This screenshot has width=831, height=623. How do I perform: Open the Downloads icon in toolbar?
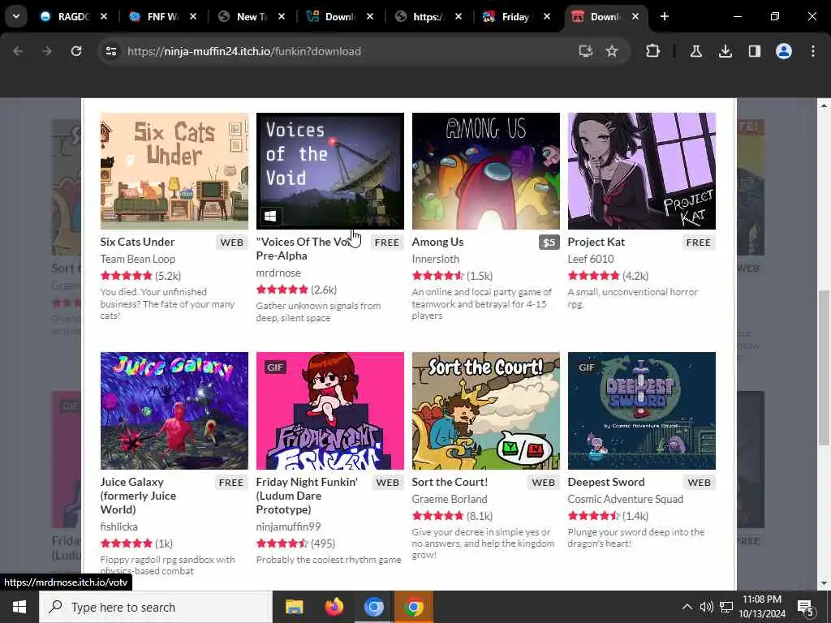coord(725,51)
